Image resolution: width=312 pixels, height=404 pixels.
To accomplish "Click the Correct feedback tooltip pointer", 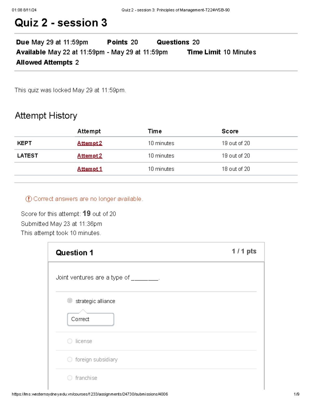I will click(83, 310).
